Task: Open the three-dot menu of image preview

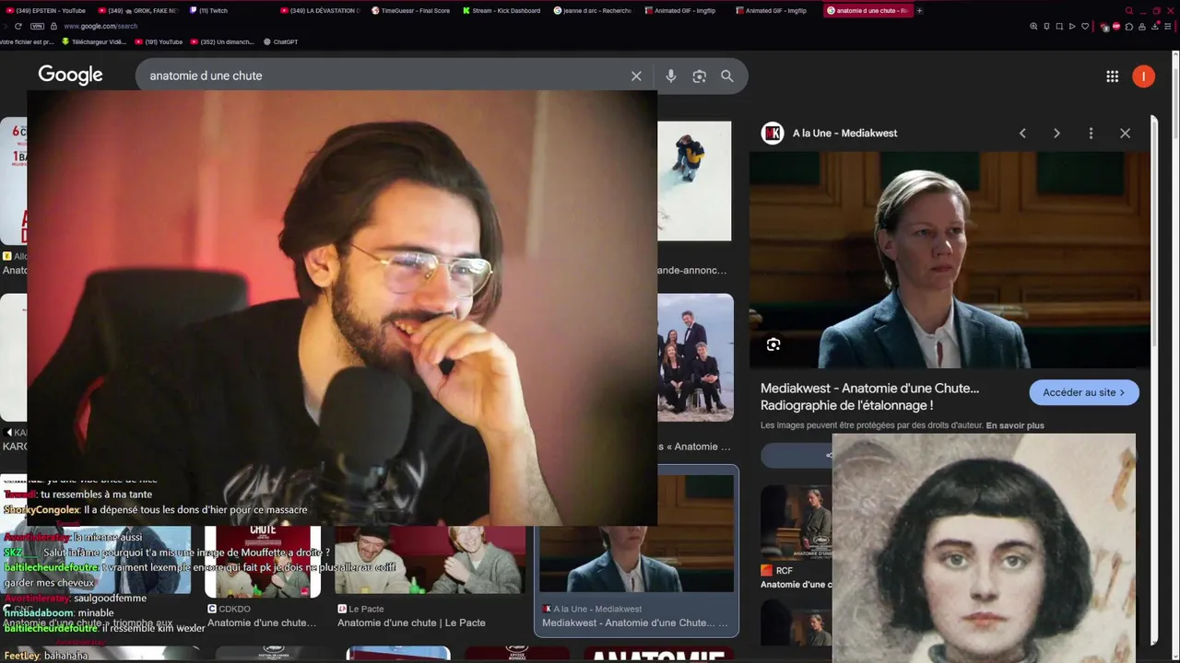Action: coord(1091,134)
